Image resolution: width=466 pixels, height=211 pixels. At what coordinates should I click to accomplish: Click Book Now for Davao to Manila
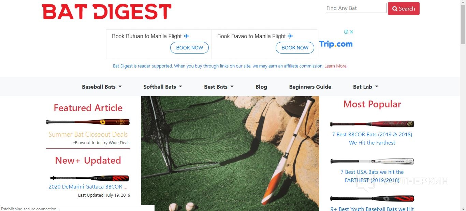[295, 48]
